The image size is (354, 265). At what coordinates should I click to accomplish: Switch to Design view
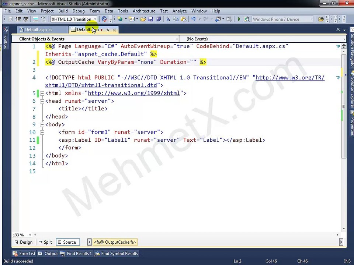click(24, 242)
